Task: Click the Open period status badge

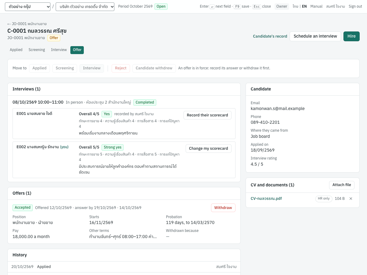Action: (x=161, y=6)
